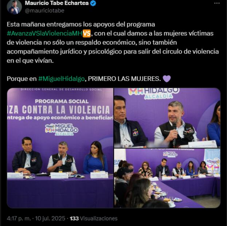
Task: Open the top-right photo of man speaking
Action: tap(167, 118)
